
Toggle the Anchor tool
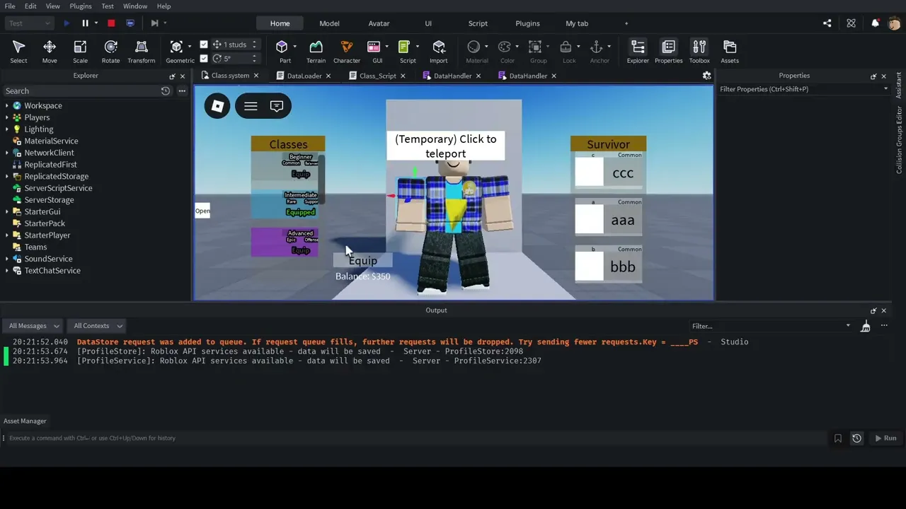pyautogui.click(x=600, y=52)
